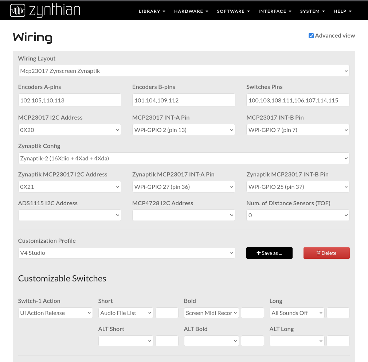This screenshot has height=362, width=368.
Task: Open the System menu
Action: (312, 11)
